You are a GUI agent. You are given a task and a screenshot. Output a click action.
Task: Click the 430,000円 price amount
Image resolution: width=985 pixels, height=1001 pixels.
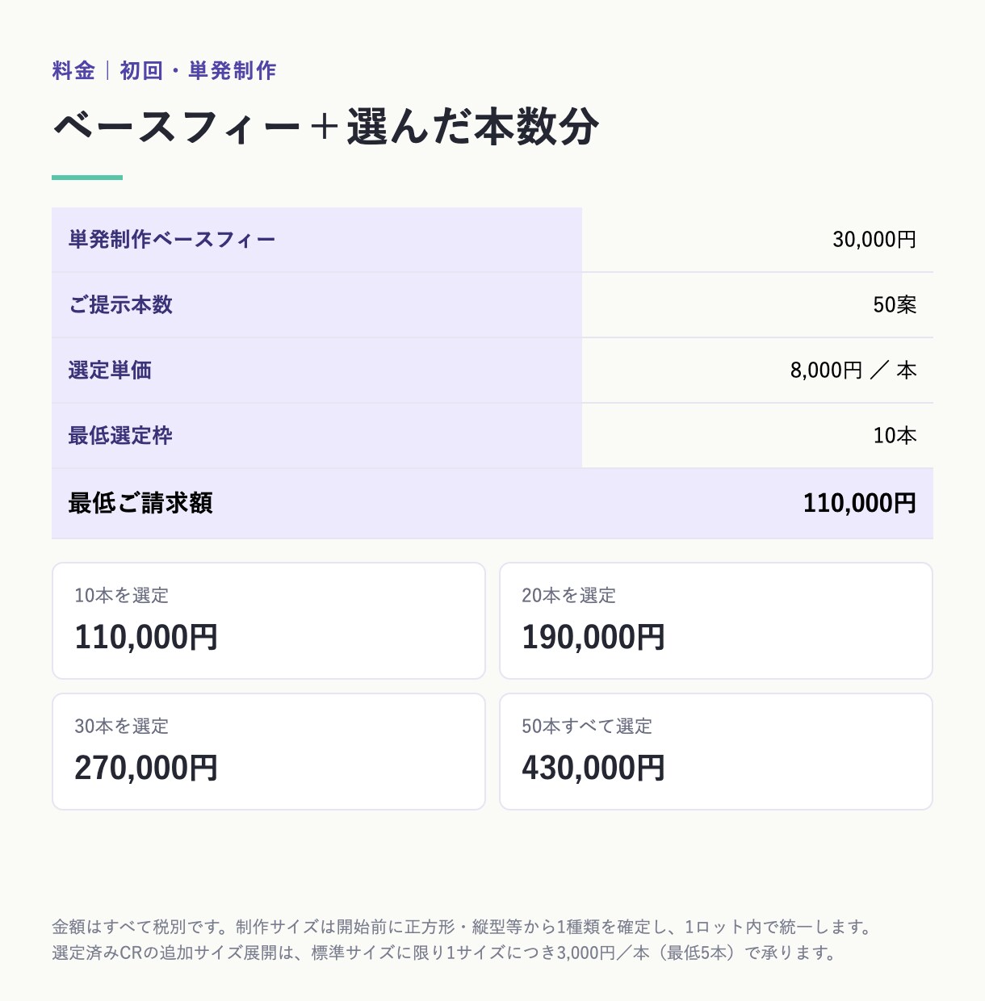[593, 769]
